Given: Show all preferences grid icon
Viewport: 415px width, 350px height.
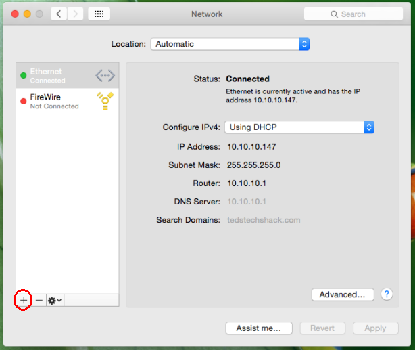Looking at the screenshot, I should click(x=99, y=14).
